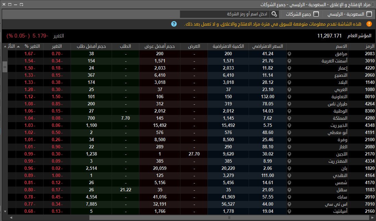Open the جميع الشركات companies filter
Screen dimensions: 376x221
click(302, 14)
